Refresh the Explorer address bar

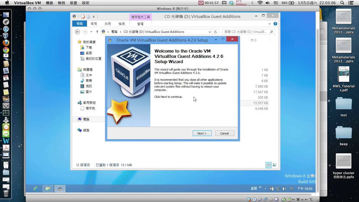(x=215, y=32)
